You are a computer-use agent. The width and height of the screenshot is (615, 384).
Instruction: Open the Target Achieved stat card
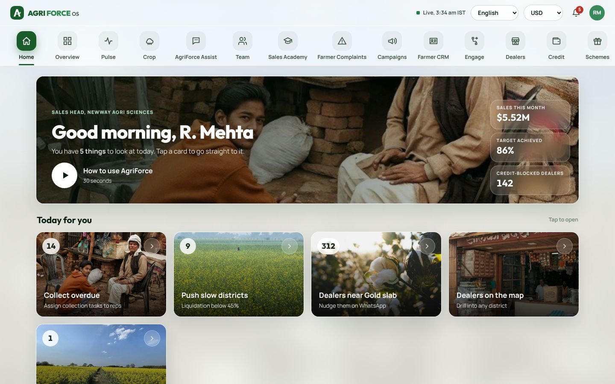[x=530, y=147]
